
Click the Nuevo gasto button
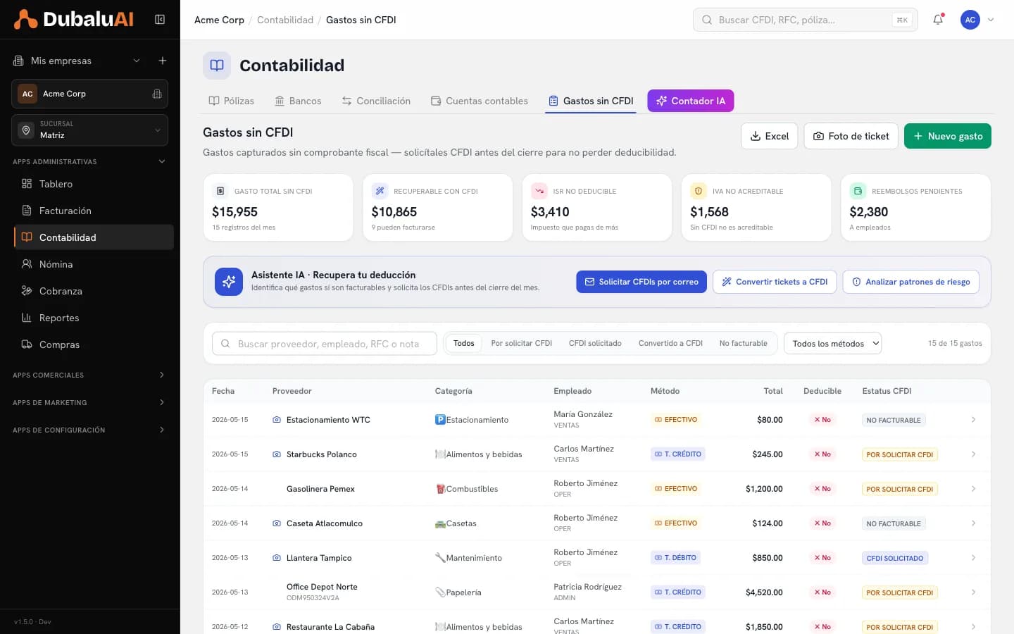[948, 136]
